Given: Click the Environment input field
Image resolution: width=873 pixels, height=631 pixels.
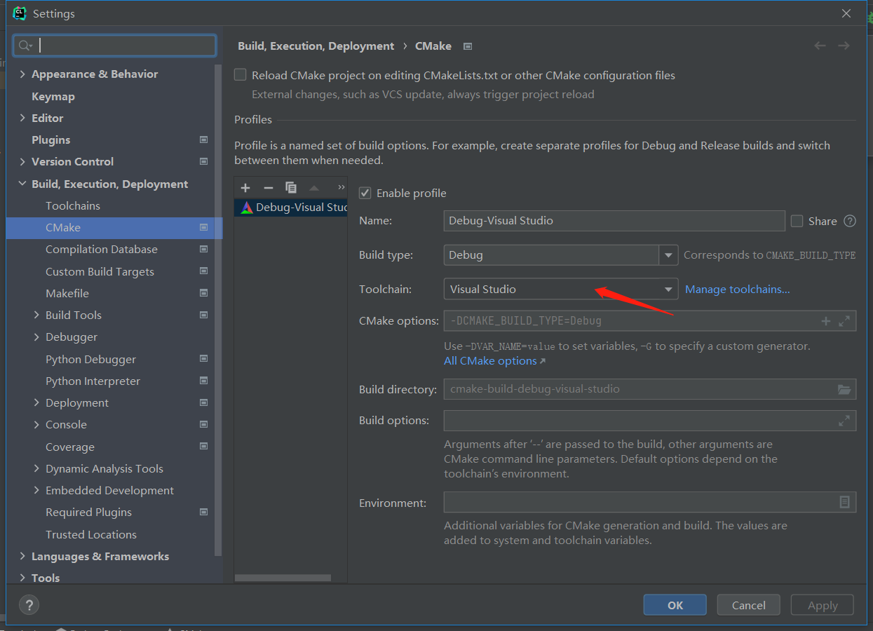Looking at the screenshot, I should [650, 502].
